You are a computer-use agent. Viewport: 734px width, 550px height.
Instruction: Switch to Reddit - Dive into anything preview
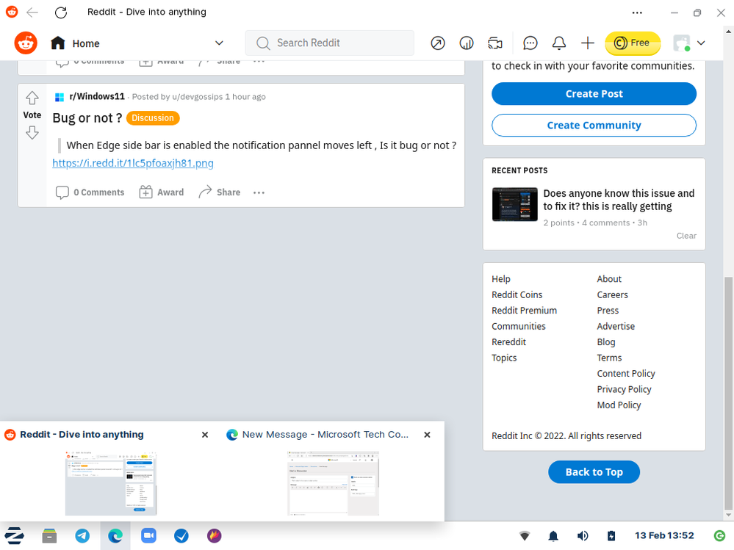pyautogui.click(x=111, y=484)
